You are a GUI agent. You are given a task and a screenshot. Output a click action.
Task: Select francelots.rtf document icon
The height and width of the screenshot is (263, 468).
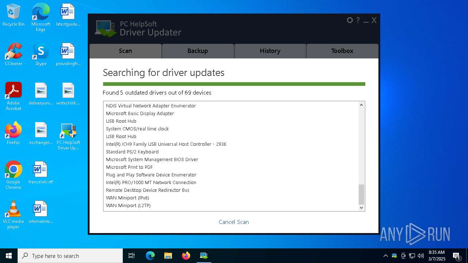tap(41, 173)
